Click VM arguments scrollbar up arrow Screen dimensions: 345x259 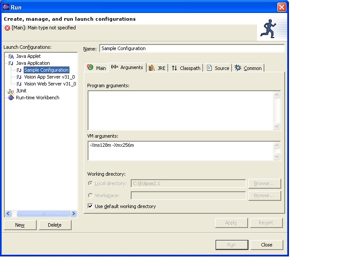point(277,145)
